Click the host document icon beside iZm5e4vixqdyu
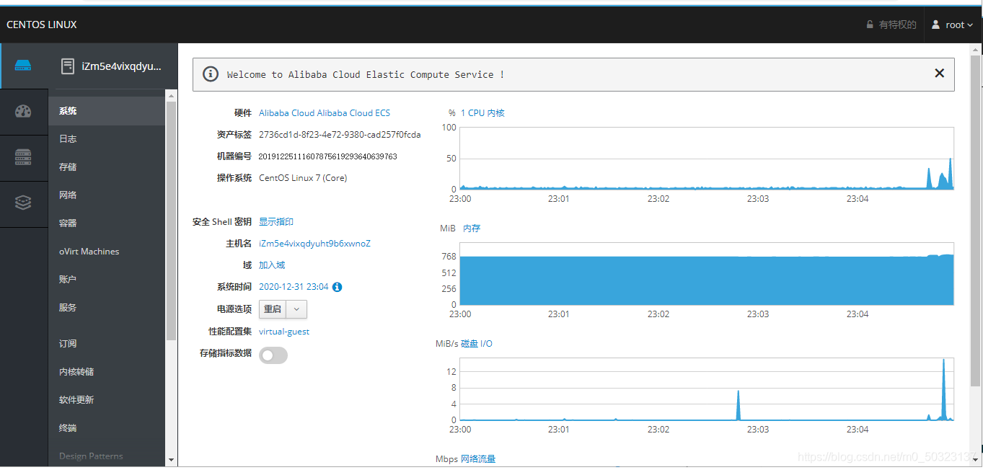This screenshot has width=983, height=470. click(x=68, y=66)
